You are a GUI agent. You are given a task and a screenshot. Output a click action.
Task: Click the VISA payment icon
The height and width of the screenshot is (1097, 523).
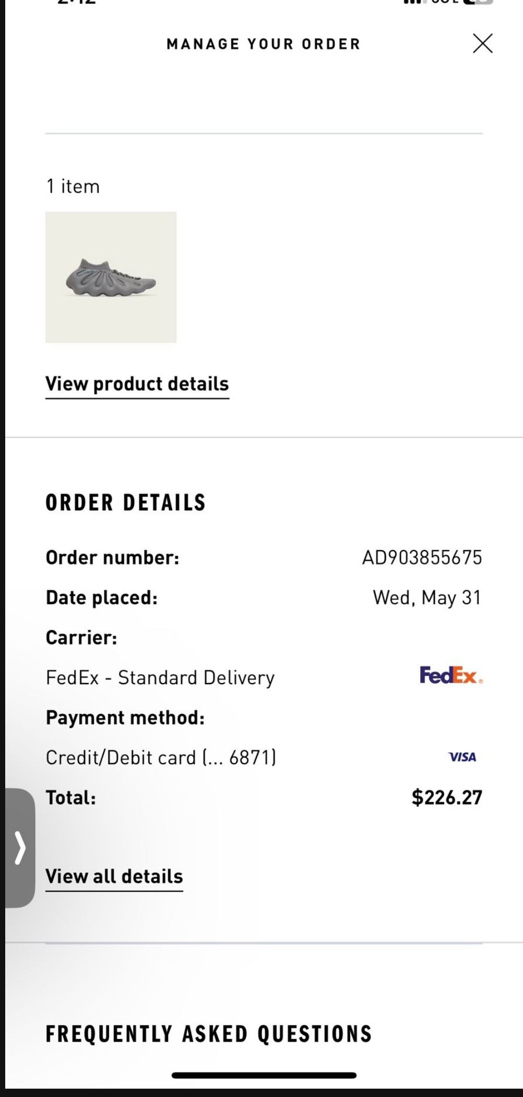tap(462, 757)
